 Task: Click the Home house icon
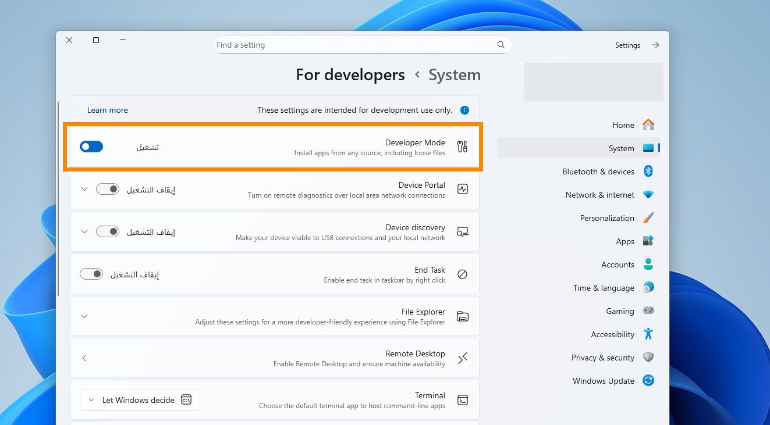pyautogui.click(x=648, y=125)
